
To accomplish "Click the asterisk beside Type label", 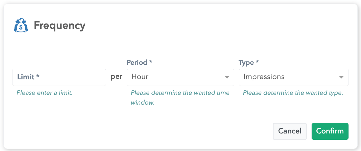I will coord(258,62).
